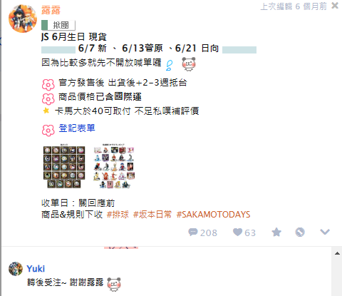Like the post with the heart icon

[237, 232]
